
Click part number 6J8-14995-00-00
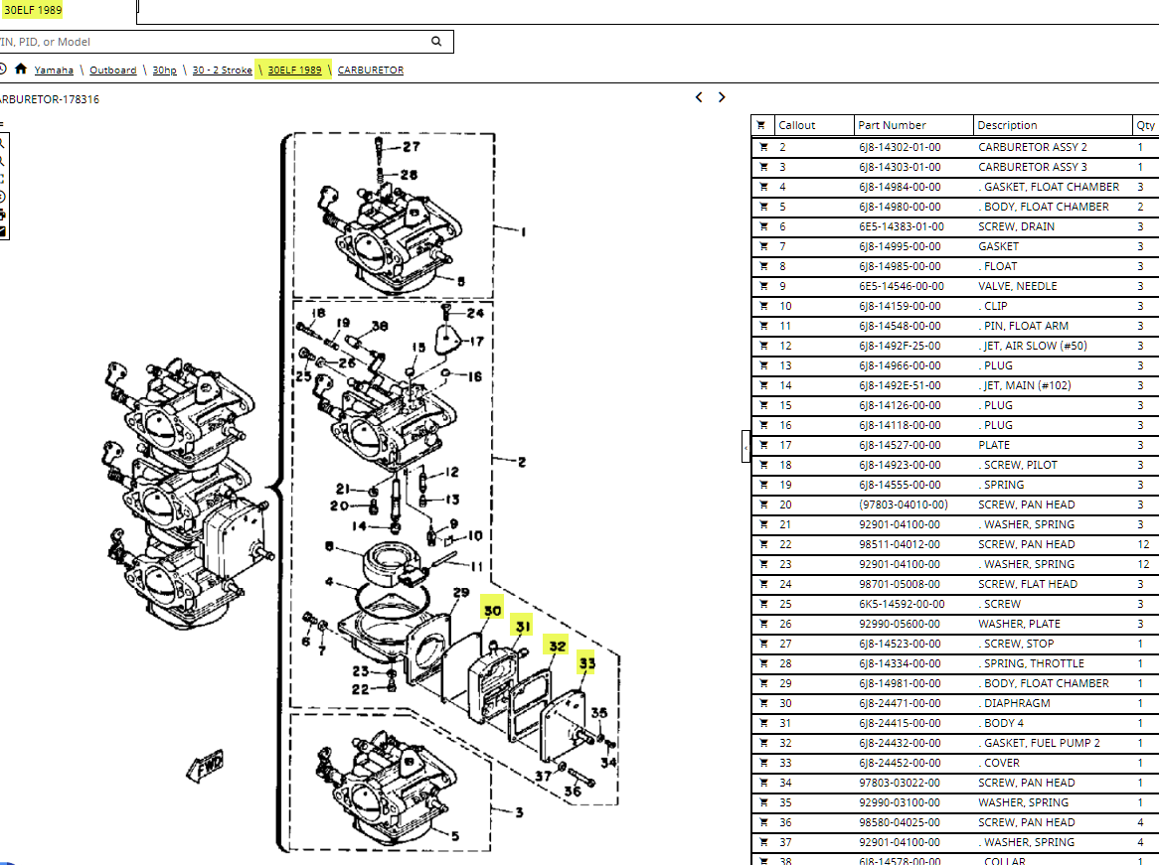900,246
